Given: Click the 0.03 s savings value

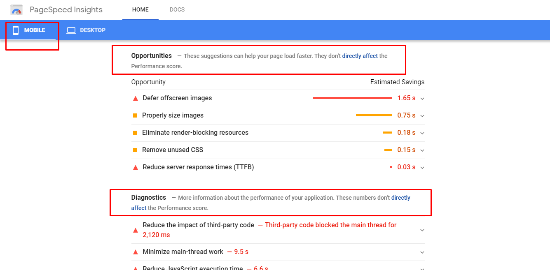Looking at the screenshot, I should (x=406, y=167).
